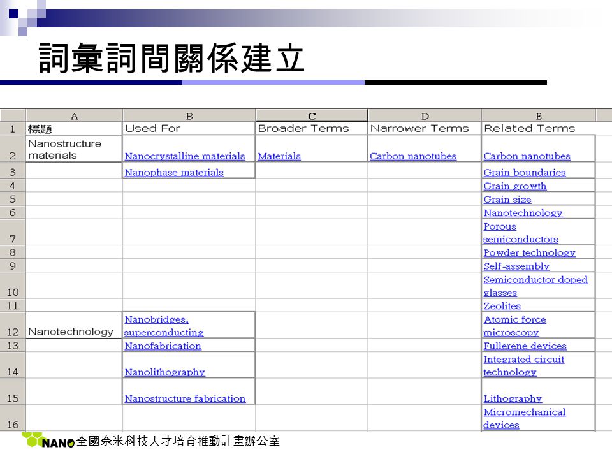Open the Porous semiconductors link
Image resolution: width=612 pixels, height=459 pixels.
tap(521, 233)
